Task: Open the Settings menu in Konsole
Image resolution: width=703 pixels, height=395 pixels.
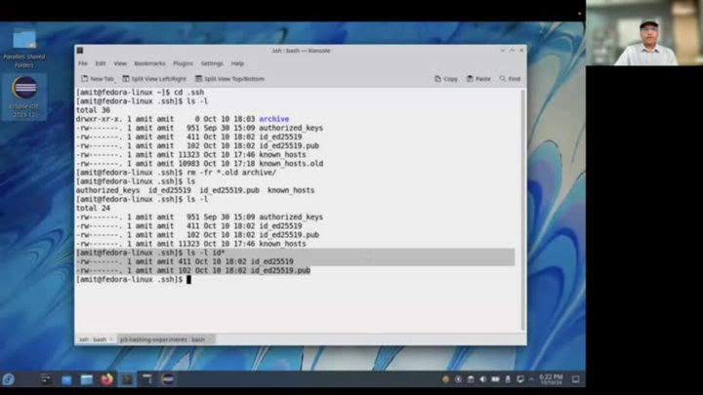Action: 212,63
